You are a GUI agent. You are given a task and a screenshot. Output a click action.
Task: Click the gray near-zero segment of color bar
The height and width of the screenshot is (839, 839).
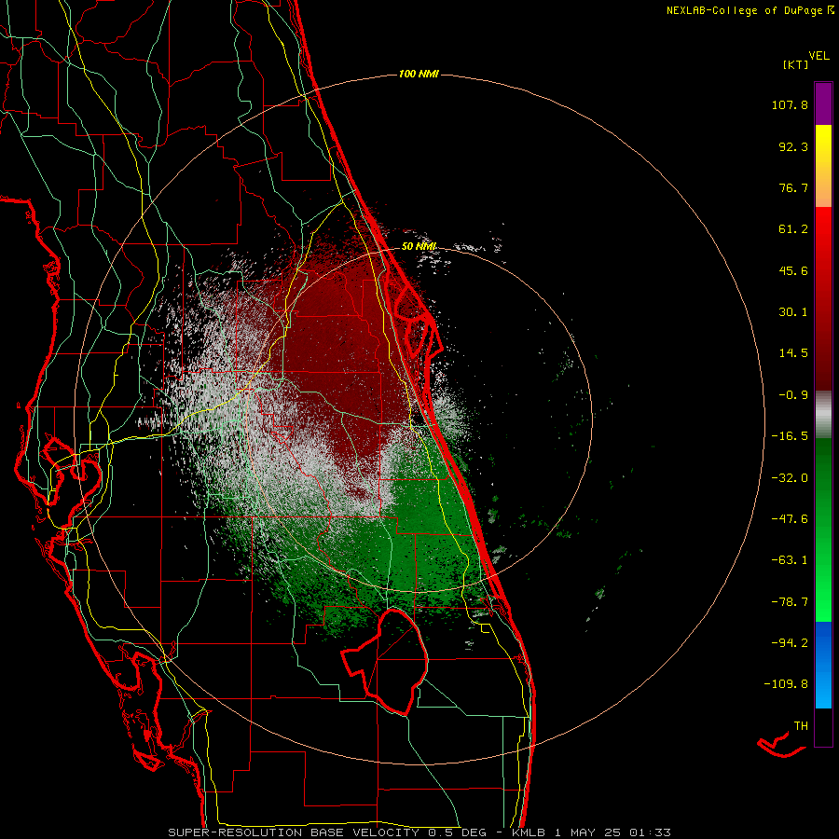pyautogui.click(x=823, y=413)
